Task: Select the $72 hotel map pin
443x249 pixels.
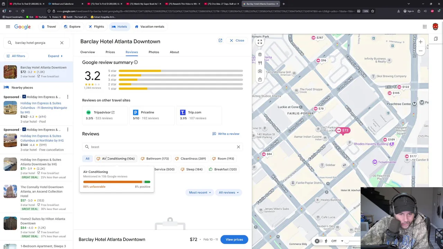Action: pyautogui.click(x=343, y=130)
